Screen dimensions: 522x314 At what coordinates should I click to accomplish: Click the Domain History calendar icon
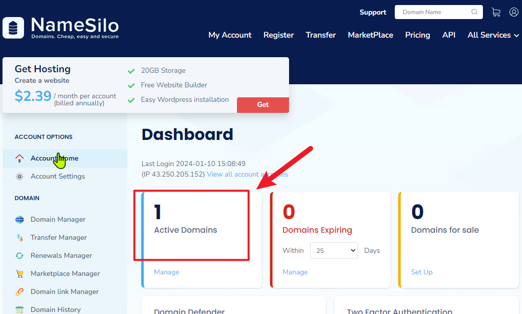(x=20, y=309)
